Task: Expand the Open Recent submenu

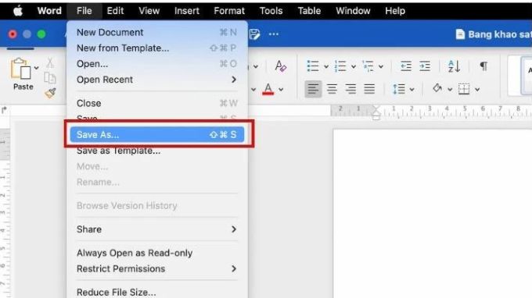Action: (x=156, y=80)
